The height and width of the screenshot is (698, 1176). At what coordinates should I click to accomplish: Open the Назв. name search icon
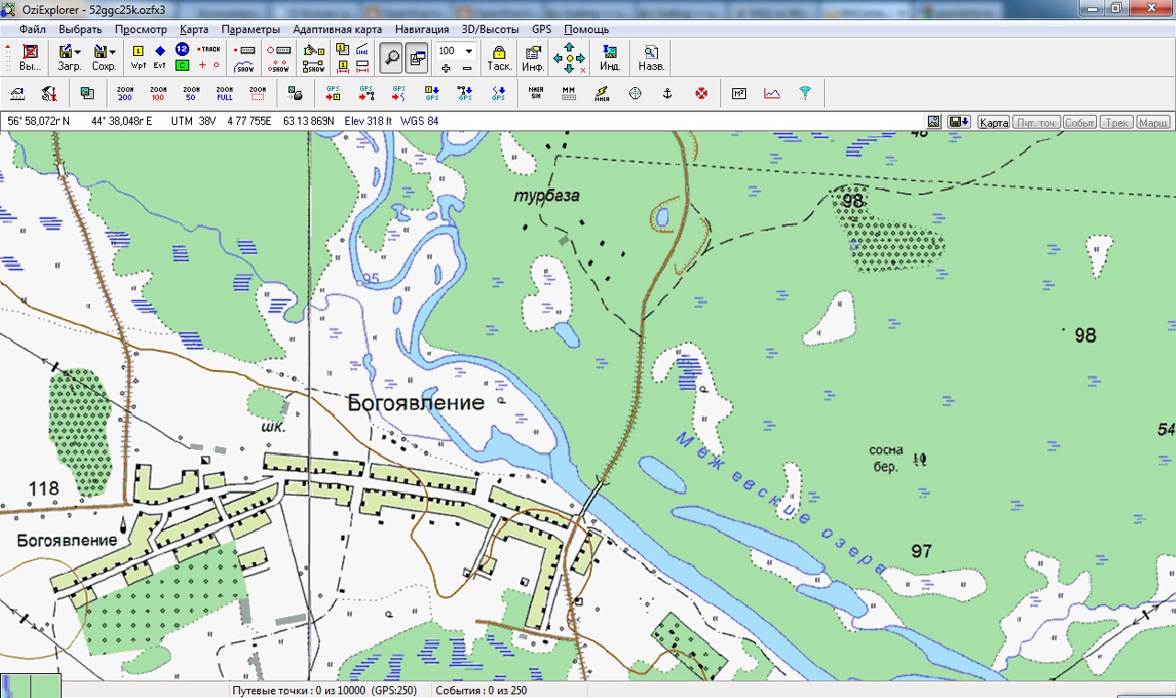[651, 58]
